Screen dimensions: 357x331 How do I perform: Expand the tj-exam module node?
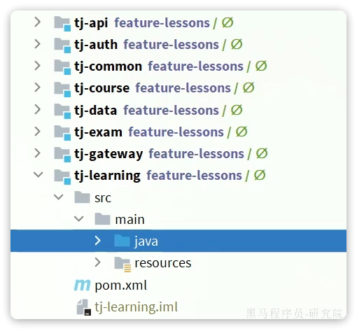(38, 132)
